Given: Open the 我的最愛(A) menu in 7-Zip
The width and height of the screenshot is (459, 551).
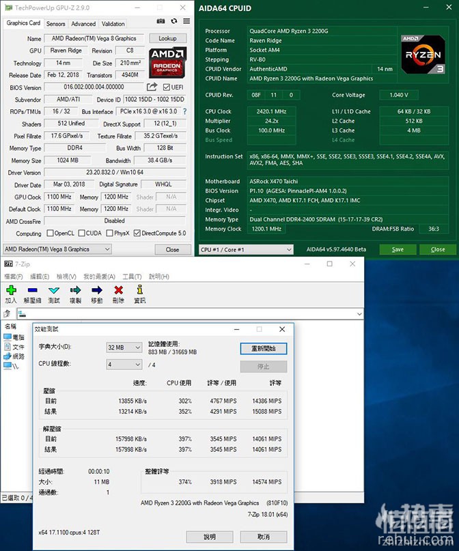Looking at the screenshot, I should point(99,277).
